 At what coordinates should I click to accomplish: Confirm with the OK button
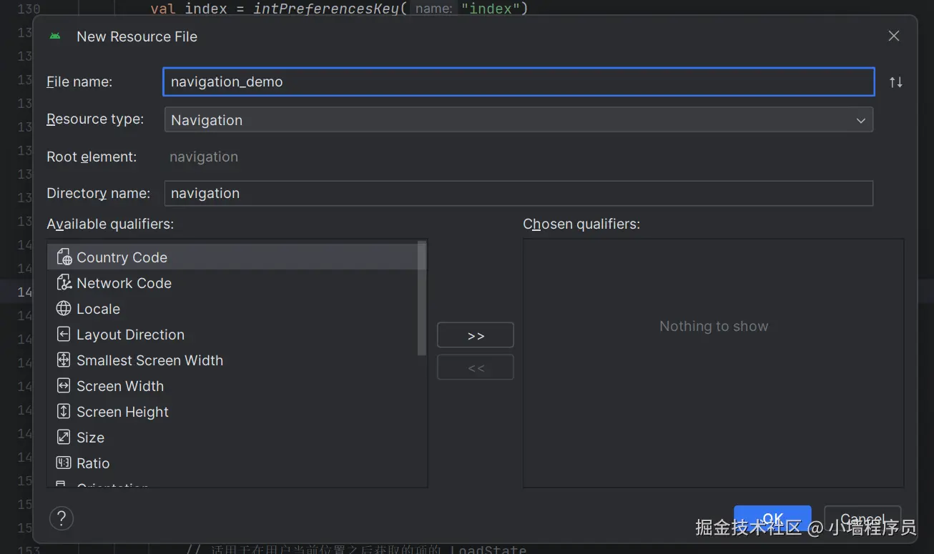[x=772, y=519]
